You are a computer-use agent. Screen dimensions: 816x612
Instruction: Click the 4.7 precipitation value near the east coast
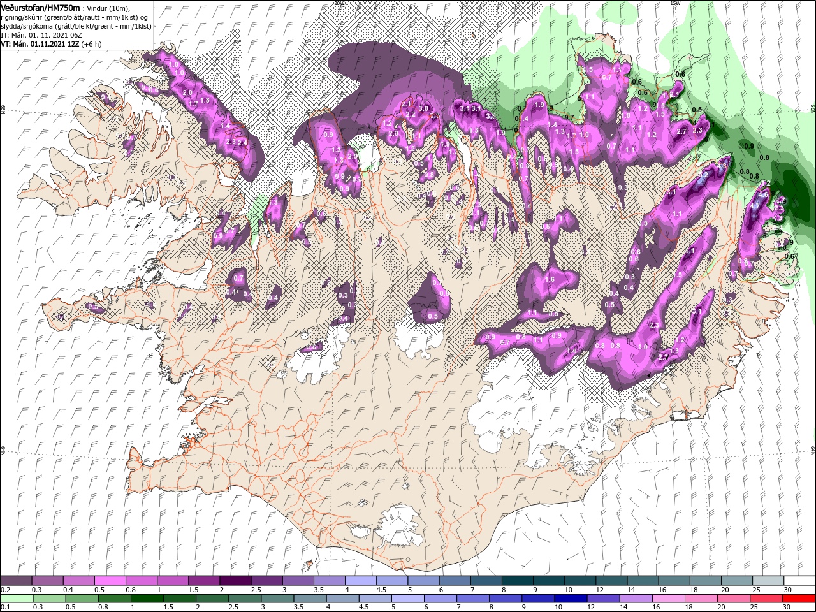click(x=755, y=207)
